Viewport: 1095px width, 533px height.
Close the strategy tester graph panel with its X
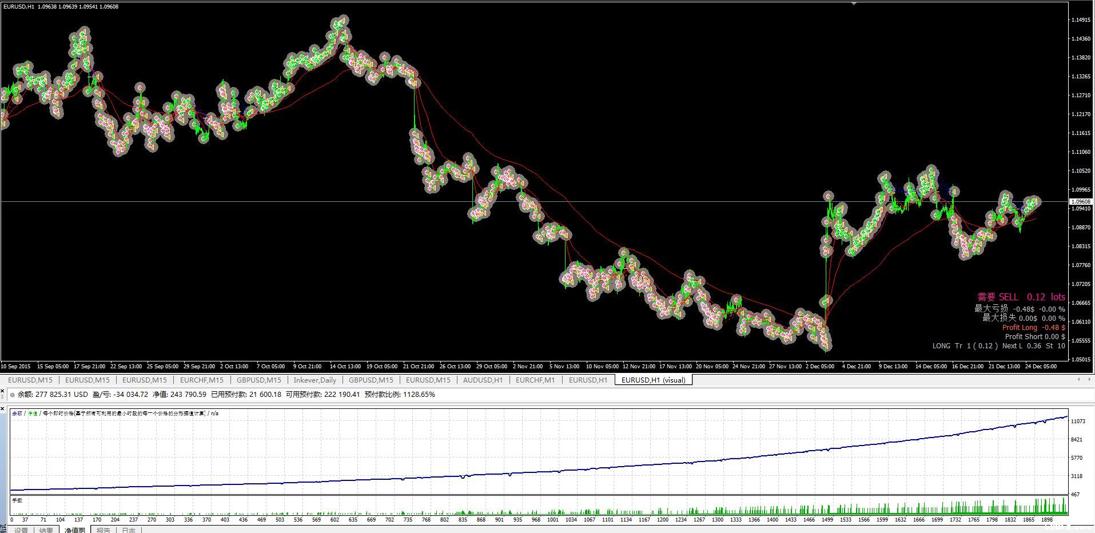(3, 408)
